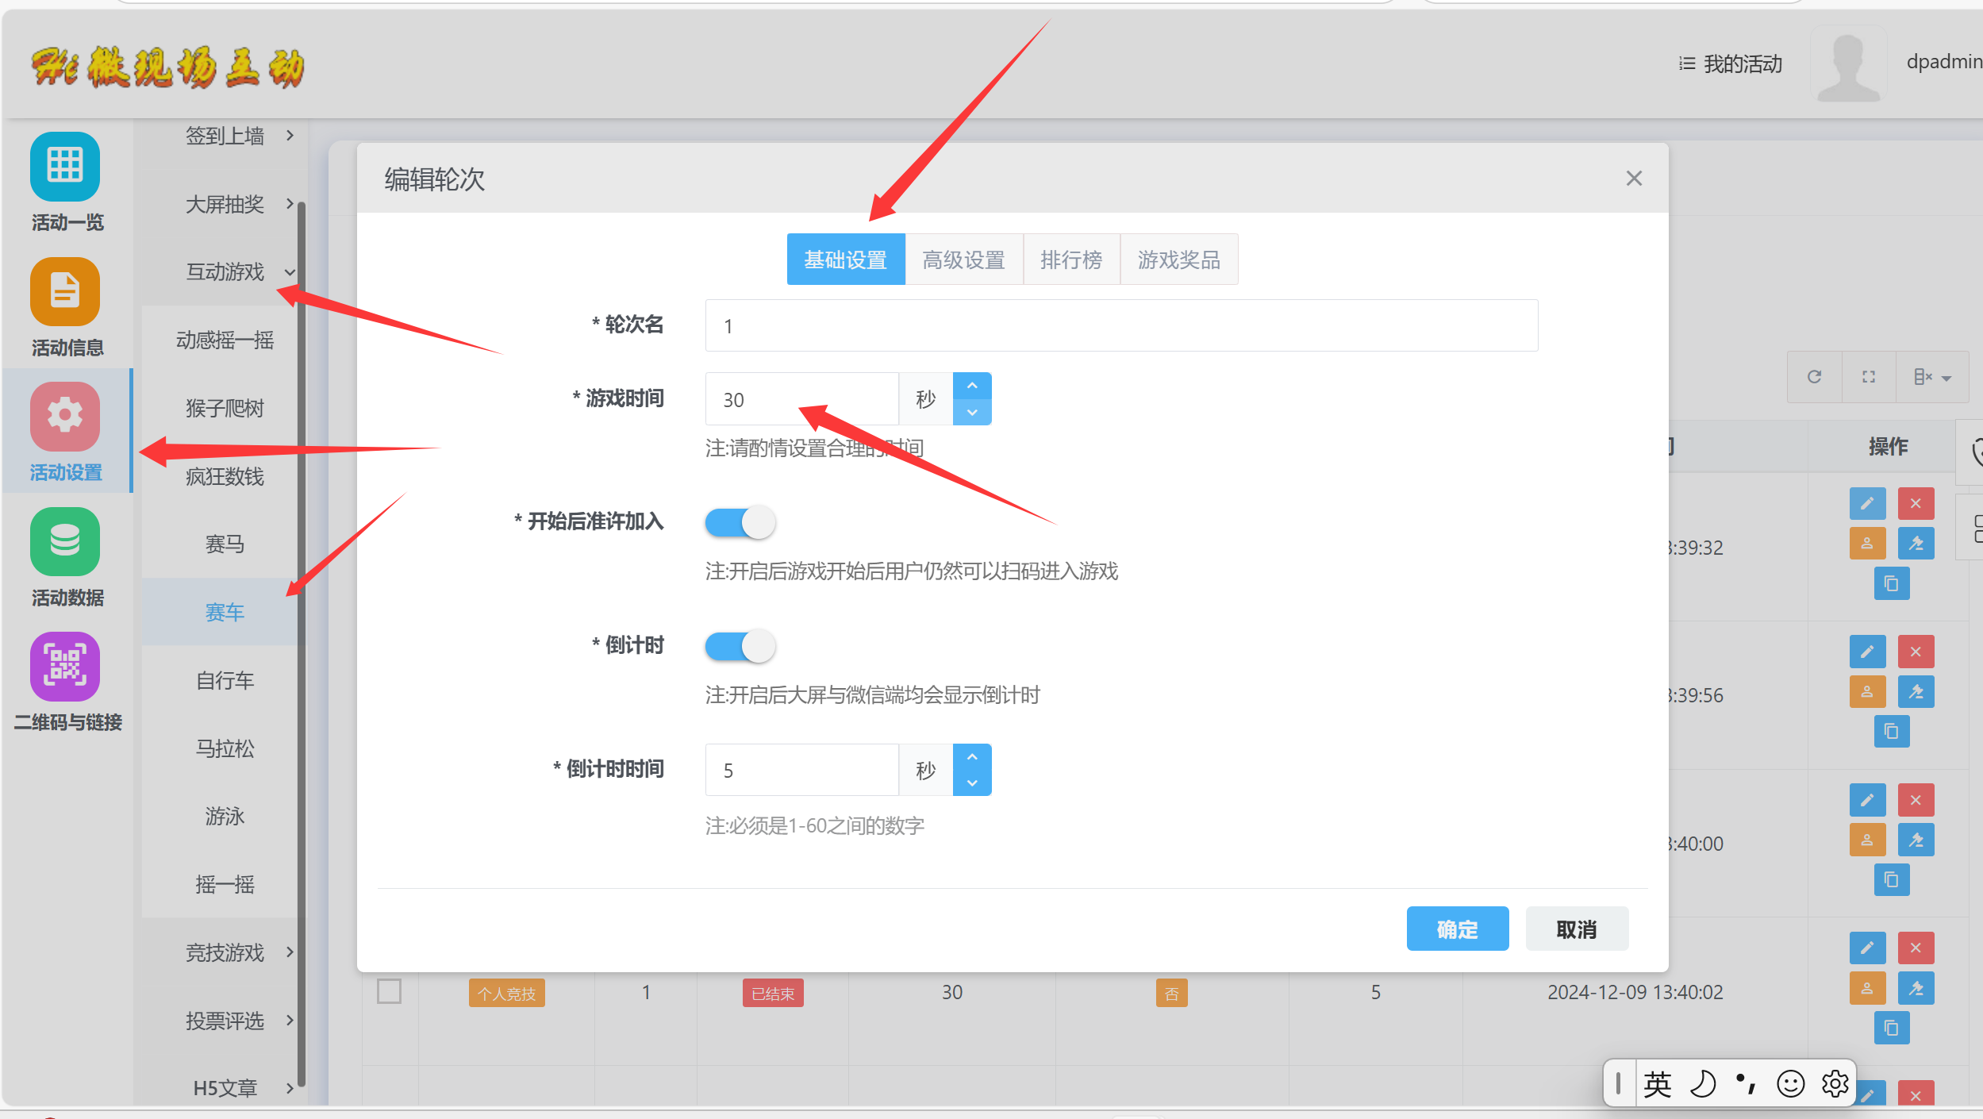This screenshot has width=1983, height=1119.
Task: Click the 轮次名 input field
Action: [x=1120, y=325]
